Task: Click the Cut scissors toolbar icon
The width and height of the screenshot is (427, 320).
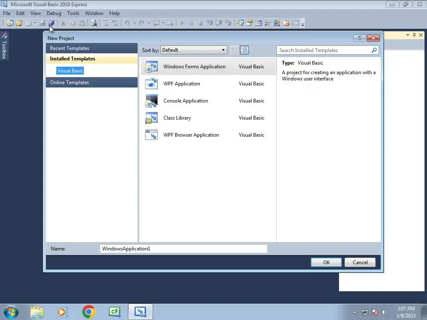Action: point(63,23)
